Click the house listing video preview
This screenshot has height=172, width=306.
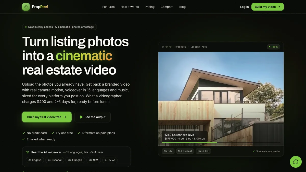pyautogui.click(x=221, y=99)
